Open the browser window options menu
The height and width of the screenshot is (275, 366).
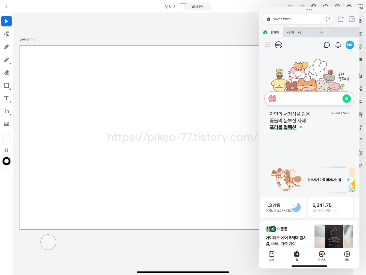point(309,10)
